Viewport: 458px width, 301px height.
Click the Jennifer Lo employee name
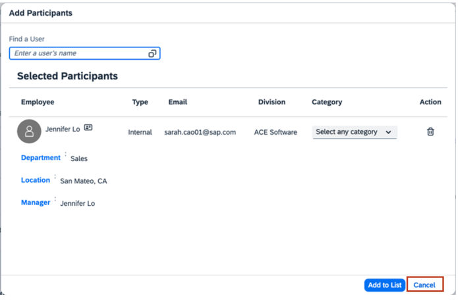pos(63,129)
